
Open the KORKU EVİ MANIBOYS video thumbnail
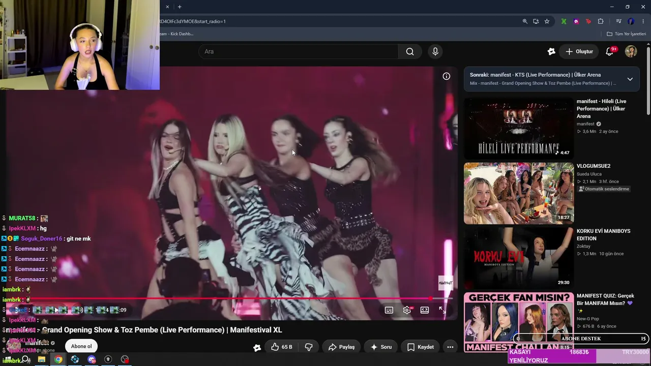tap(519, 258)
